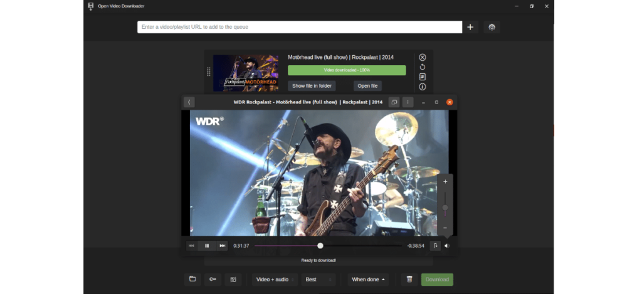Show info for the Motörhead video
Screen dimensions: 642x294
423,87
